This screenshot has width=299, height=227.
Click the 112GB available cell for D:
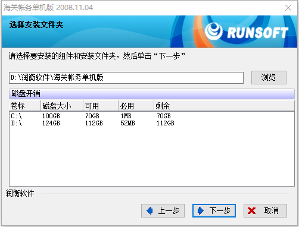[x=94, y=123]
